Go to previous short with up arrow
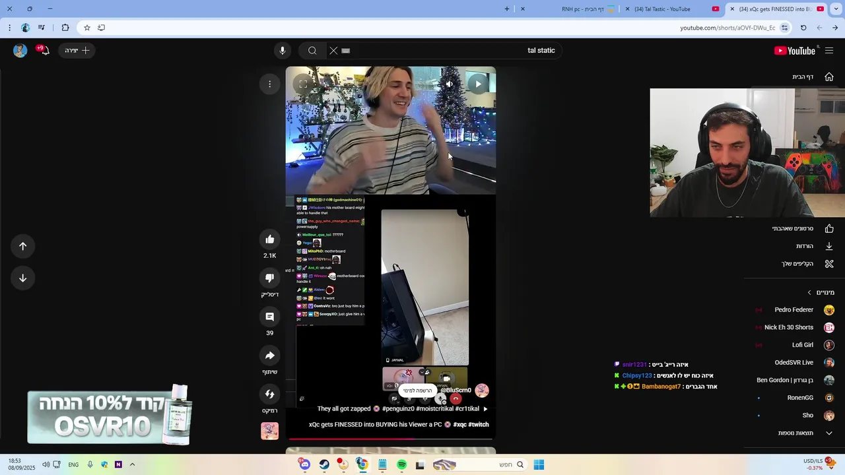Image resolution: width=845 pixels, height=475 pixels. pyautogui.click(x=22, y=246)
